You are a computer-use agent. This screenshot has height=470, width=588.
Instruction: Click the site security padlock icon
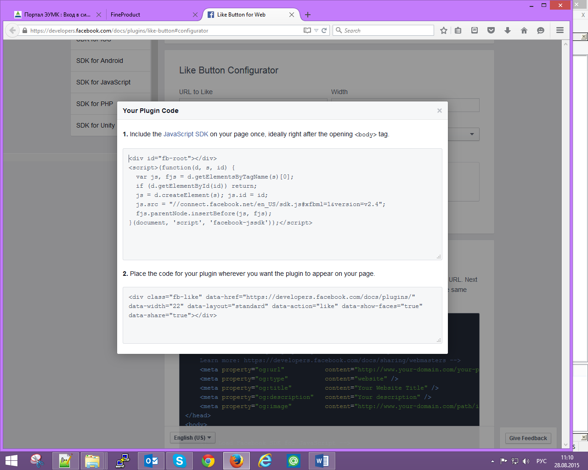click(25, 31)
